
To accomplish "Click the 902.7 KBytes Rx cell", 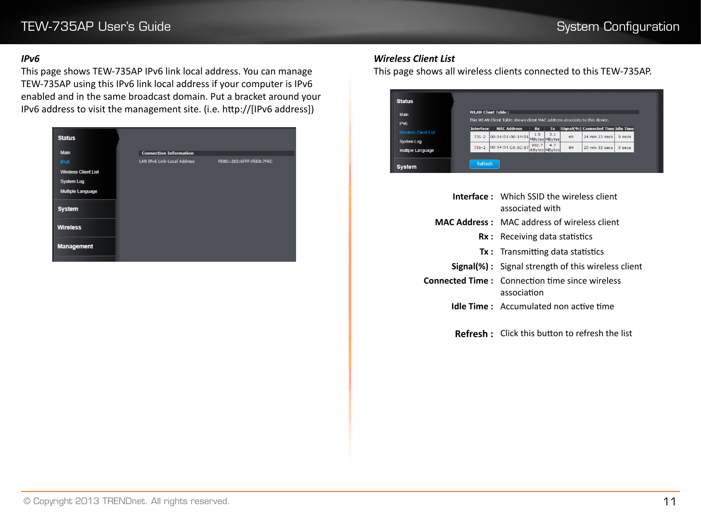I will pyautogui.click(x=537, y=148).
